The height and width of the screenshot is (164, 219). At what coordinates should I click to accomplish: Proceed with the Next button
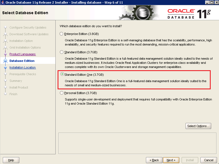point(171,160)
